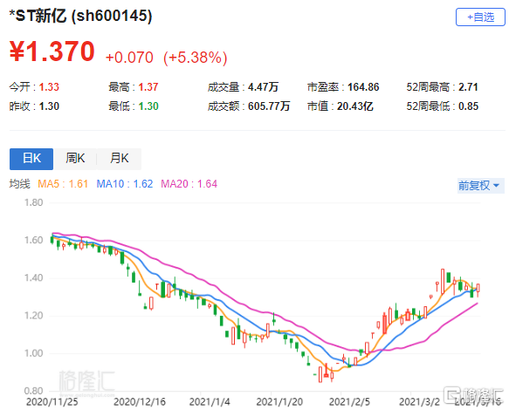Click the 1.00 price axis label

tap(33, 353)
